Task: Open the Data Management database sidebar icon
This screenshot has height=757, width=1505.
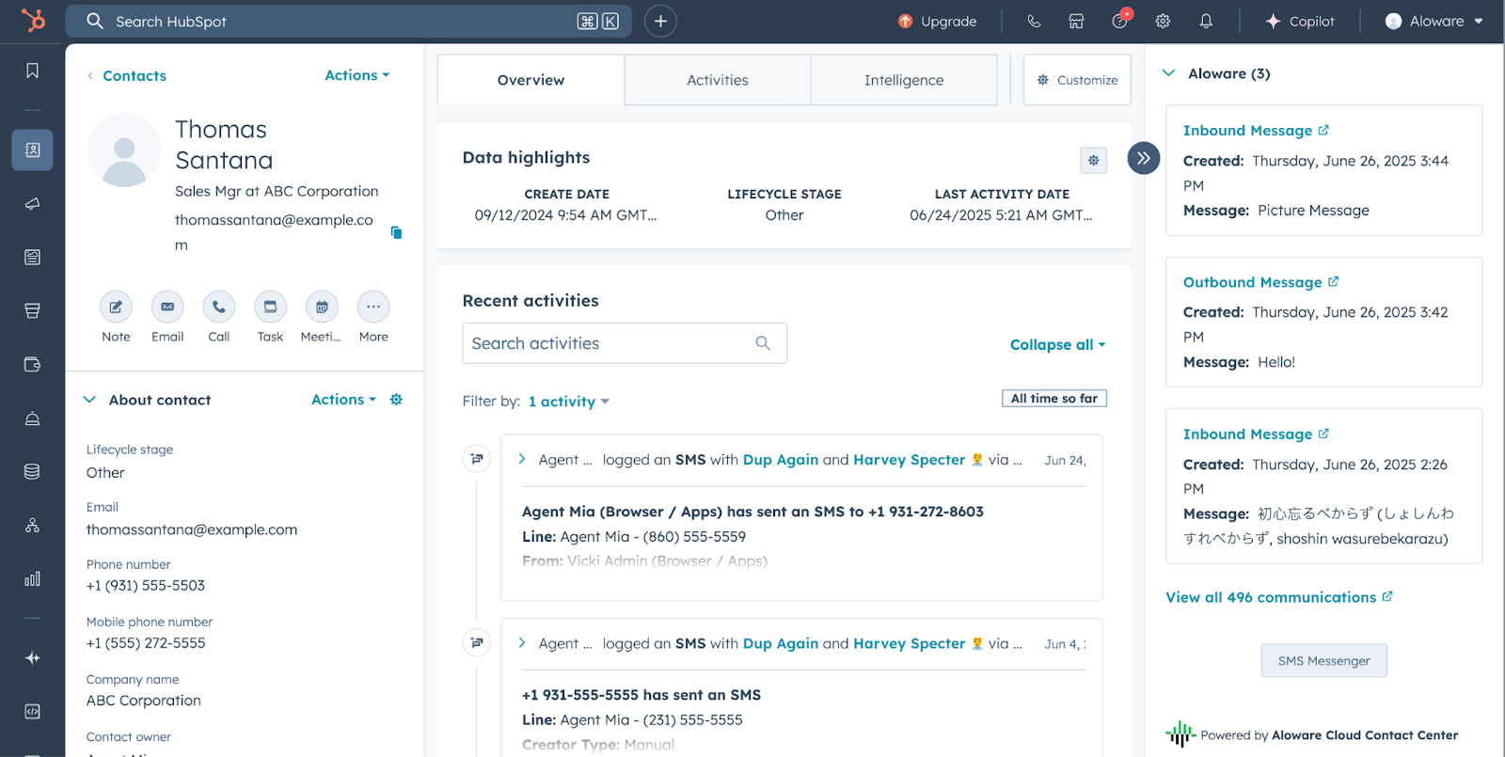Action: 32,472
